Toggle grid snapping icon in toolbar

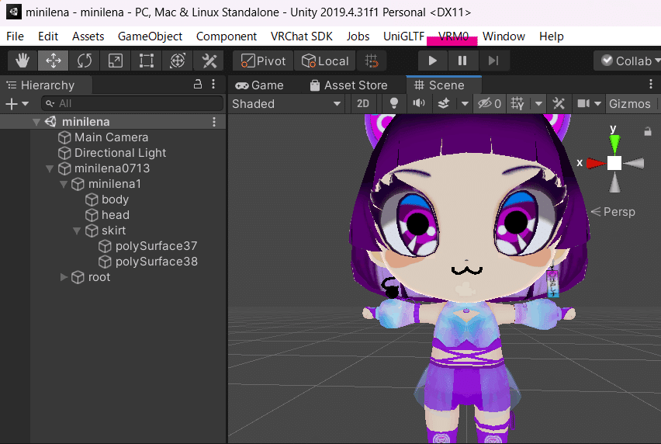pos(372,61)
